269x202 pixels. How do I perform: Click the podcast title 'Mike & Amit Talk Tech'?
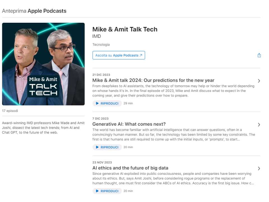pos(125,29)
